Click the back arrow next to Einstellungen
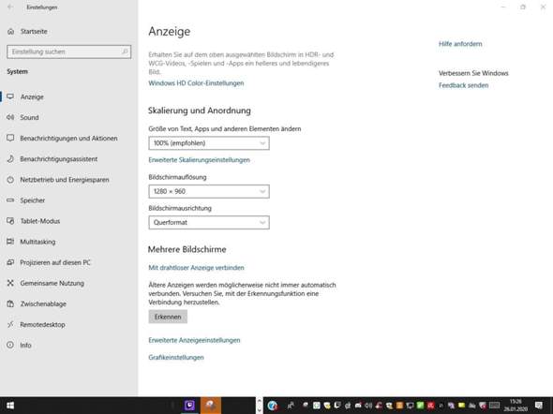 [10, 7]
